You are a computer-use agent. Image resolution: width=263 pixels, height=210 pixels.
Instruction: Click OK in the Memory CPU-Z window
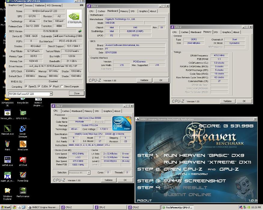[244, 101]
